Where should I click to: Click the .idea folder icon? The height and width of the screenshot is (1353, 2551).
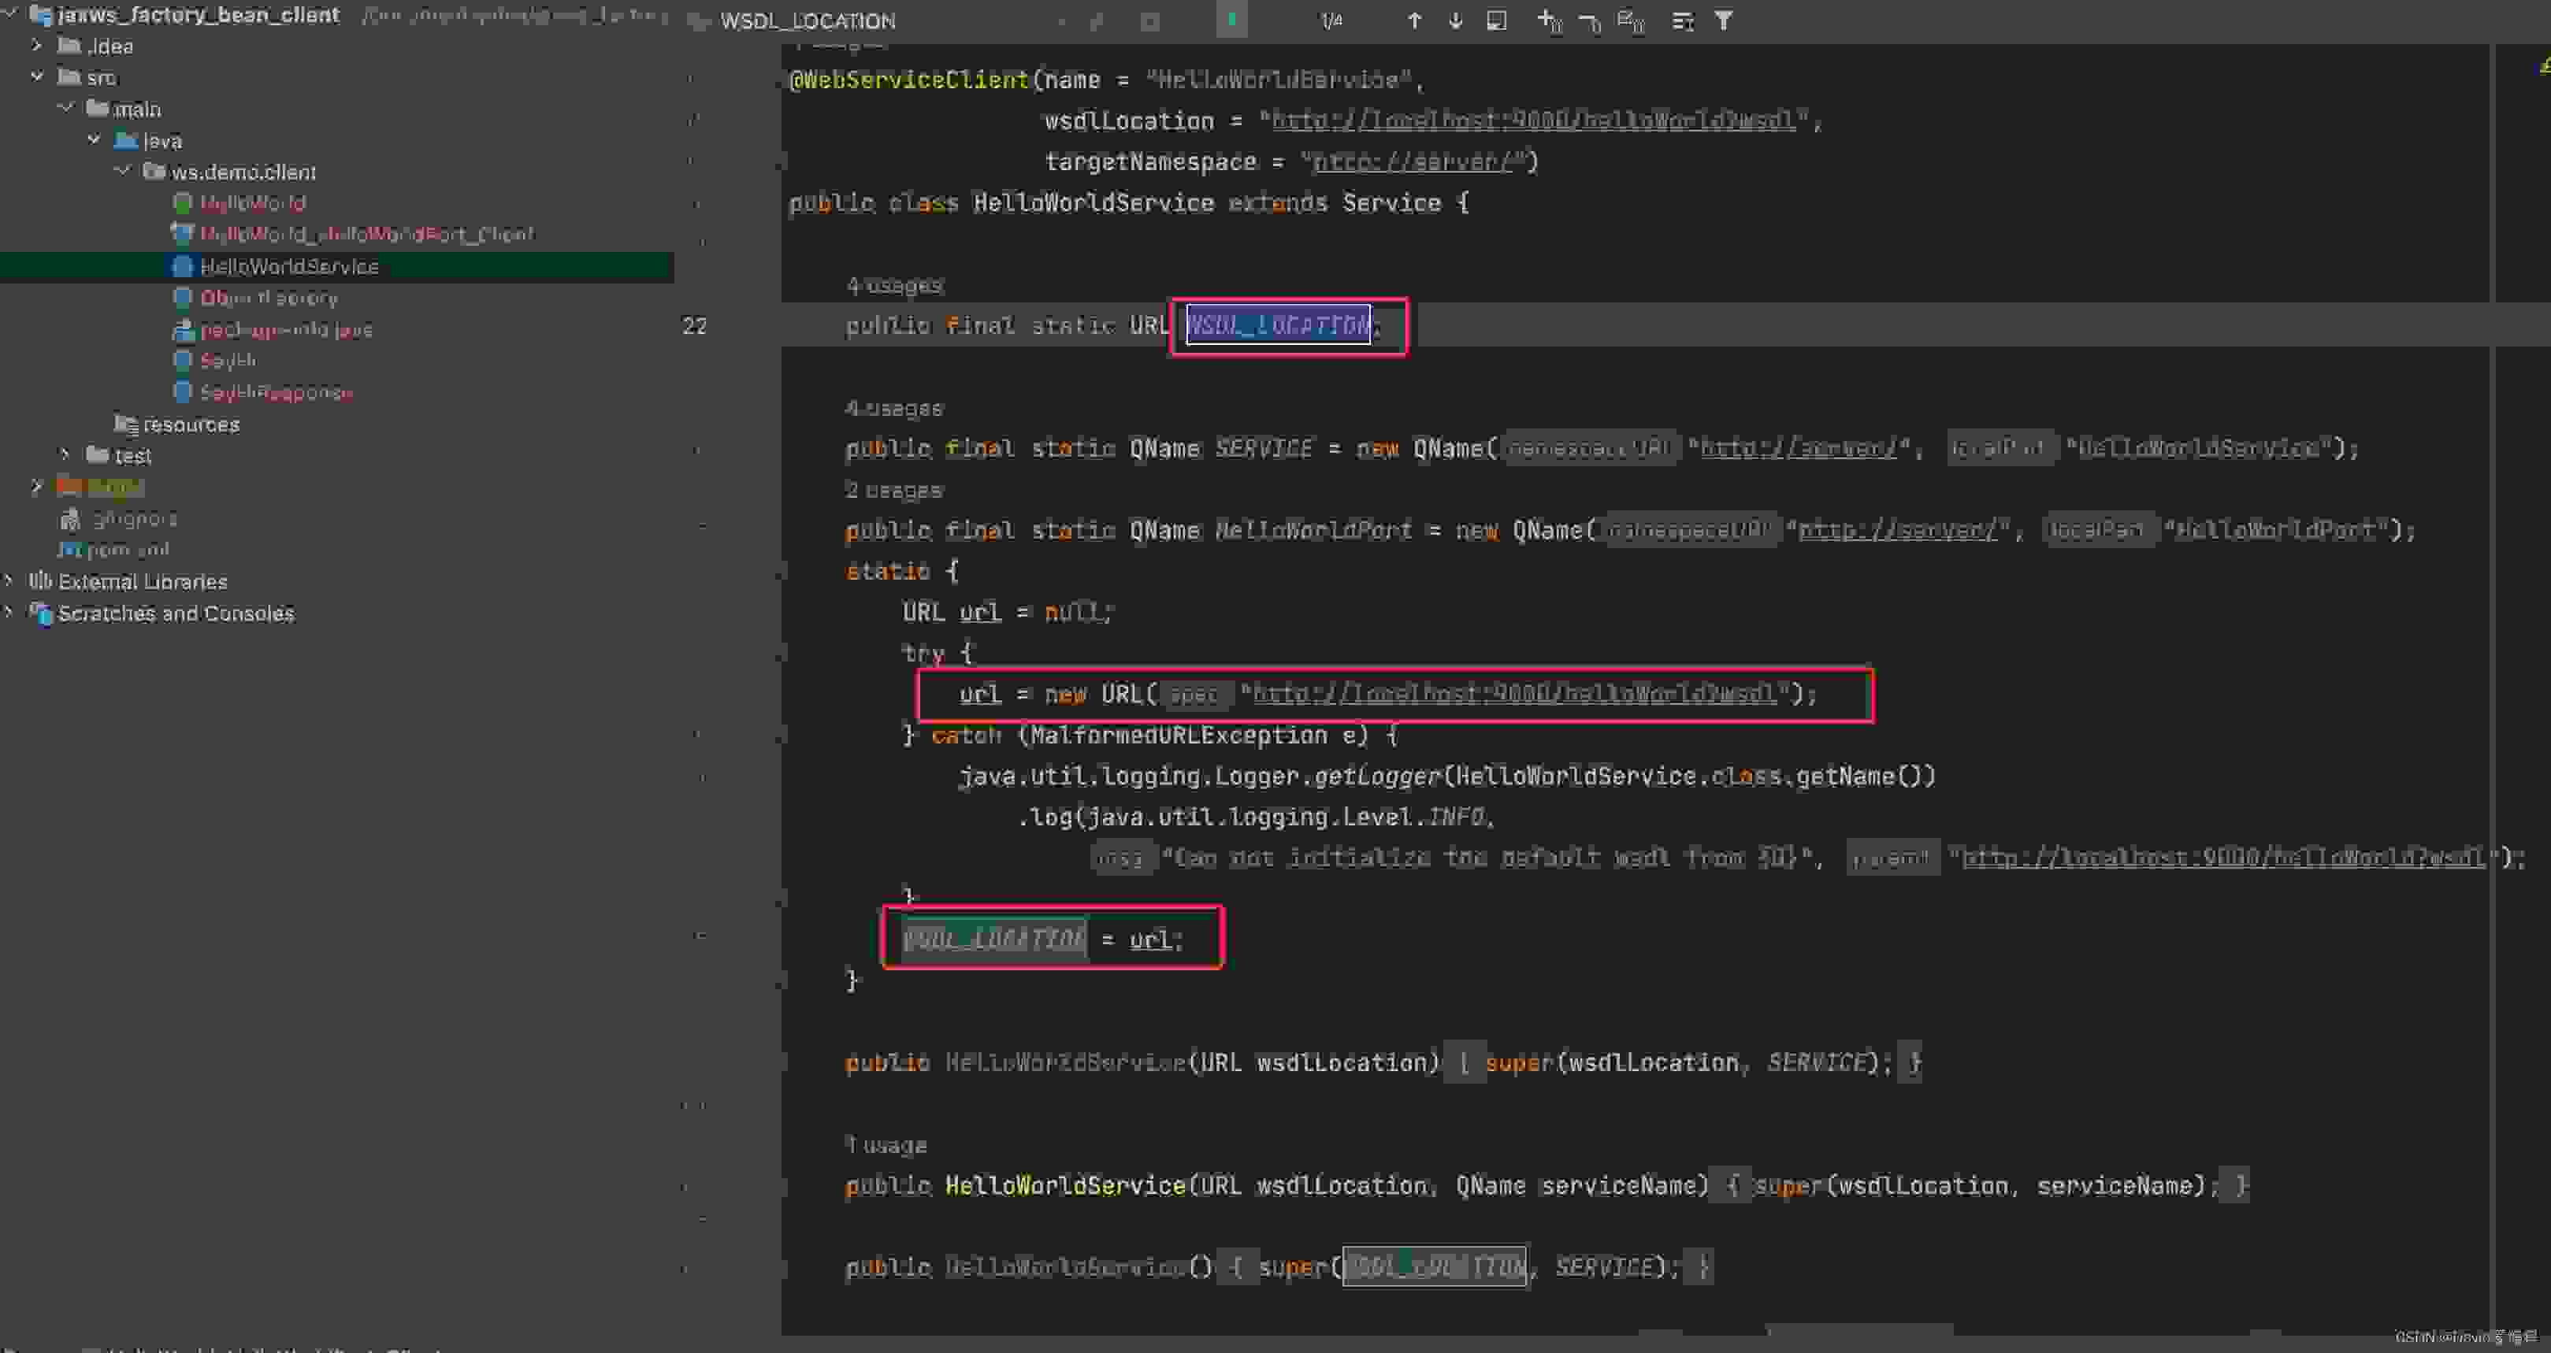pos(69,46)
